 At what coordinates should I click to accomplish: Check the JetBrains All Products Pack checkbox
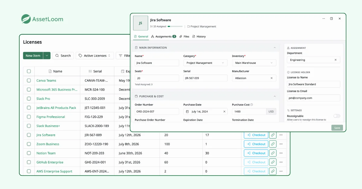click(x=29, y=108)
